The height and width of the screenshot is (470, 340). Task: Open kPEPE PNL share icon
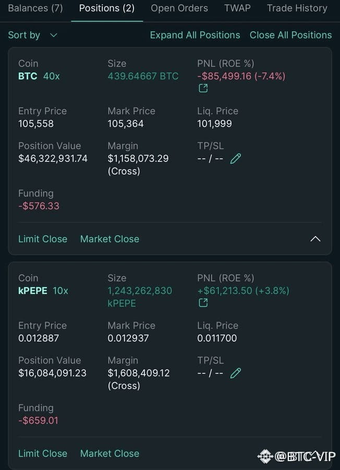(x=203, y=303)
